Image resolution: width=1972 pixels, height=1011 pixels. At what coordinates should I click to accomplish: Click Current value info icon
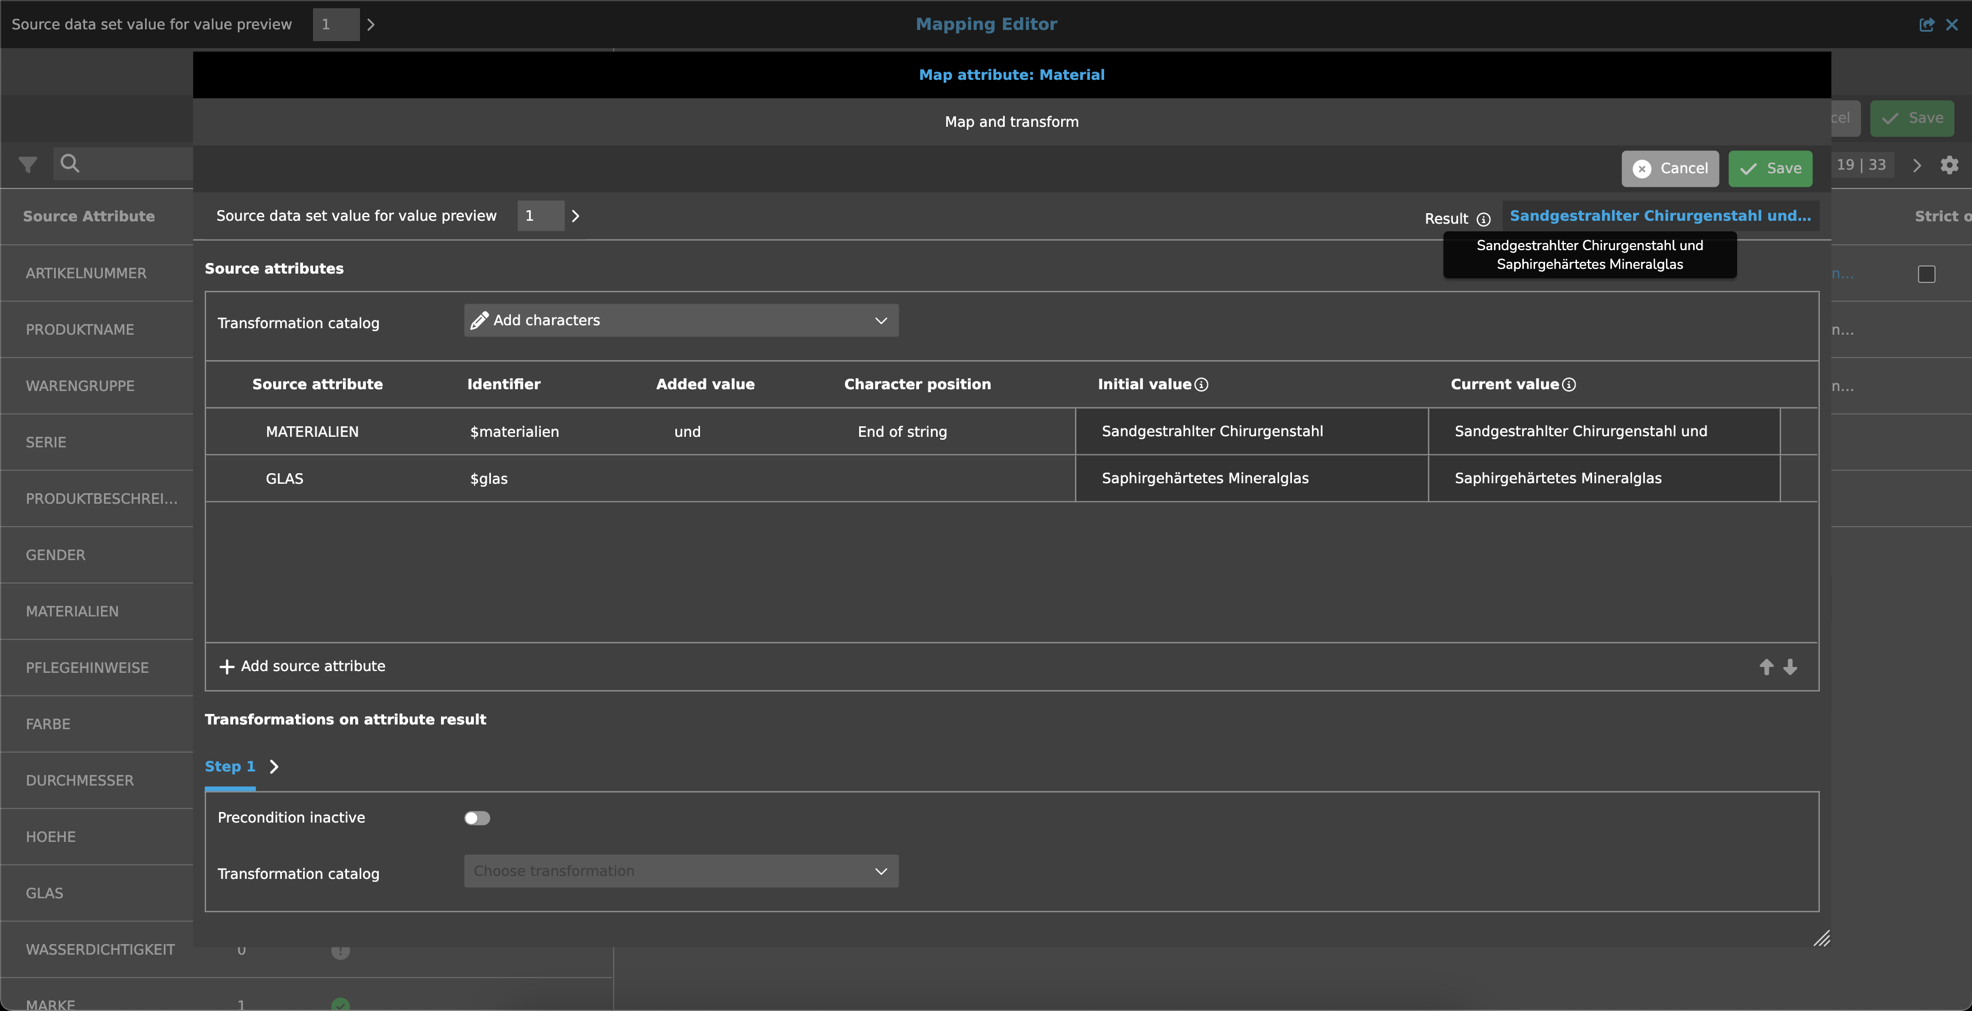1569,384
